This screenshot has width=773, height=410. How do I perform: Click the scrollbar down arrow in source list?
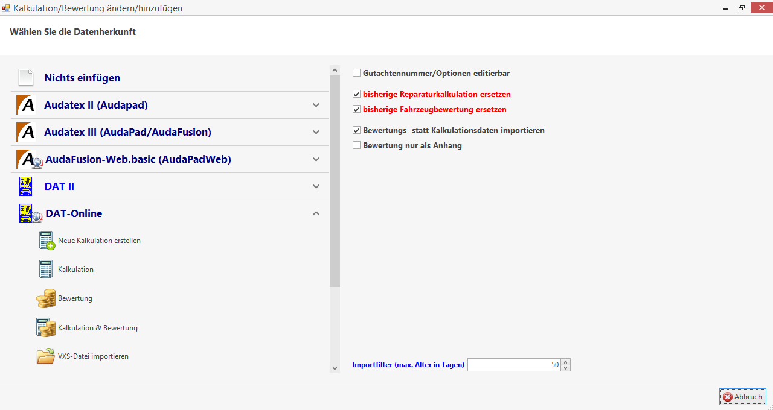click(335, 368)
